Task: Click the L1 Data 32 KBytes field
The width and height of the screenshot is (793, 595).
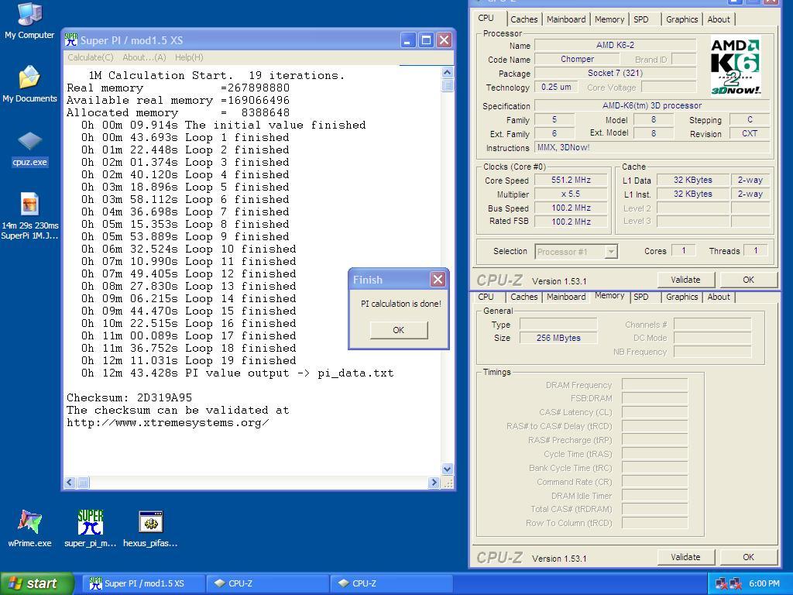Action: point(692,180)
